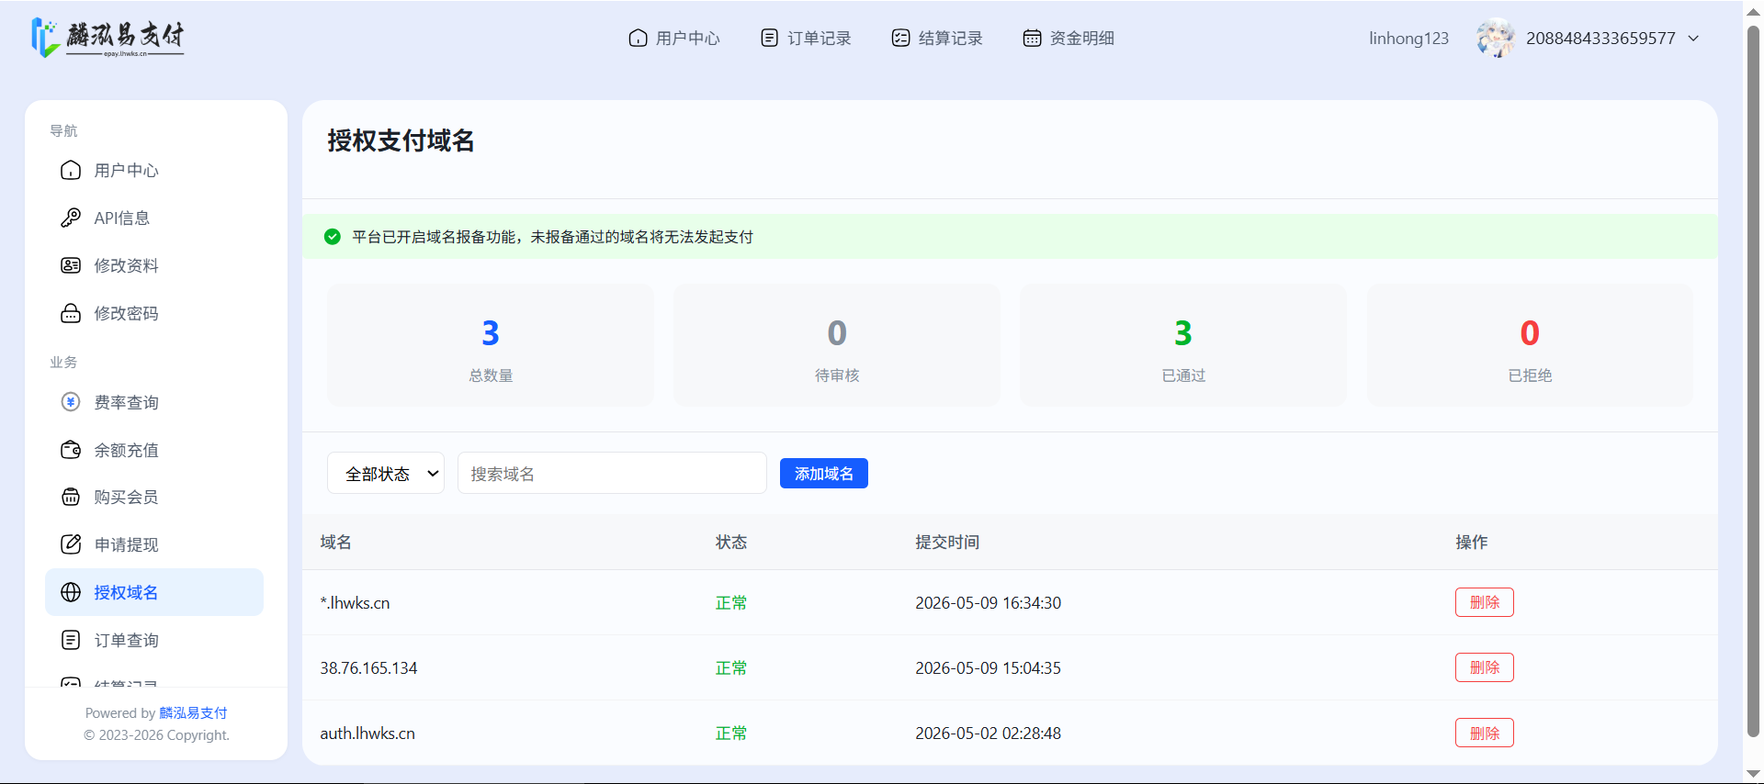Click the page vertical scrollbar
1764x784 pixels.
(x=1753, y=381)
